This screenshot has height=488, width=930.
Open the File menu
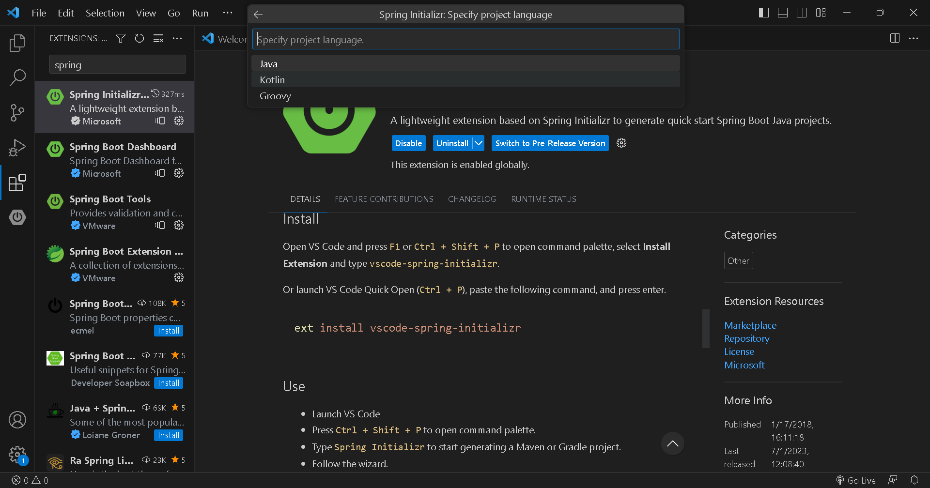point(39,13)
